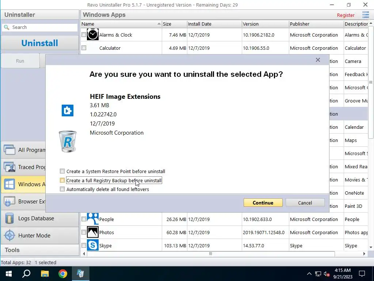Click the vertical scrollbar down arrow
374x281 pixels.
click(x=371, y=247)
